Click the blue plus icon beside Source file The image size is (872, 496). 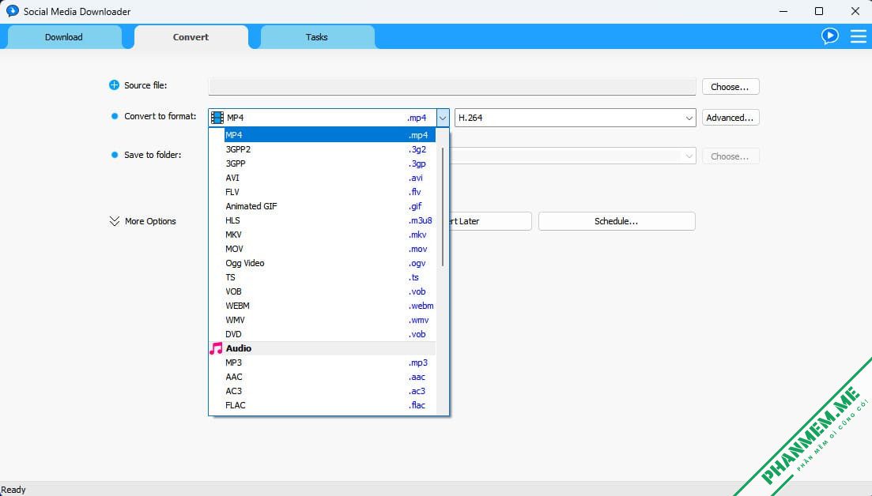(114, 85)
